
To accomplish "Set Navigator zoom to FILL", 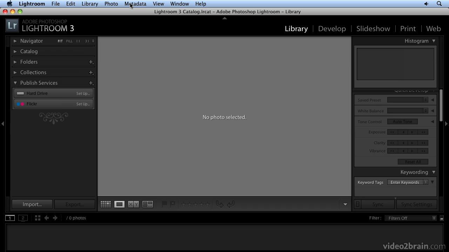I will (x=69, y=41).
